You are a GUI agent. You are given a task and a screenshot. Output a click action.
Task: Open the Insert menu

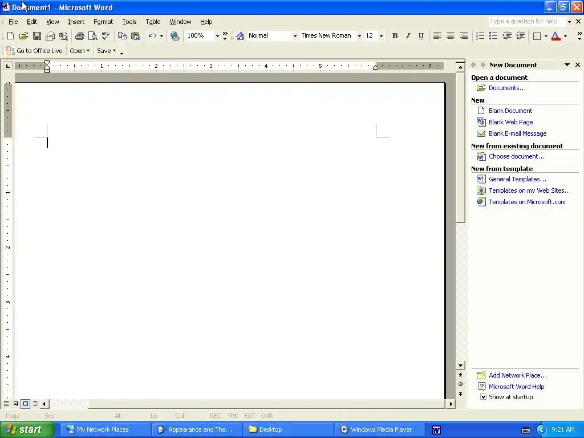[x=76, y=22]
